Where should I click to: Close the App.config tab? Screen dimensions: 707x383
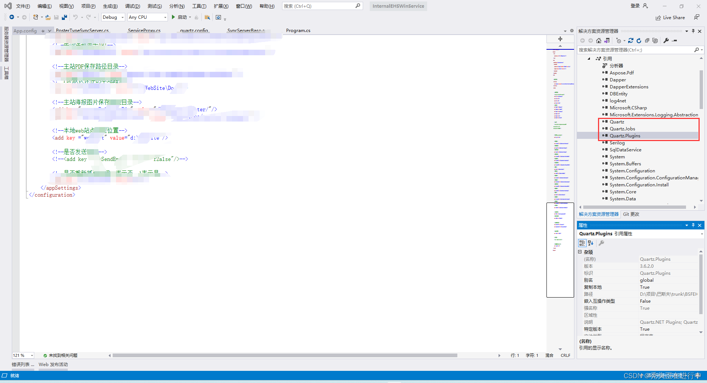pos(49,31)
